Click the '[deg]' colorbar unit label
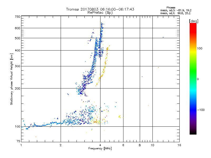This screenshot has height=158, width=211. click(194, 21)
